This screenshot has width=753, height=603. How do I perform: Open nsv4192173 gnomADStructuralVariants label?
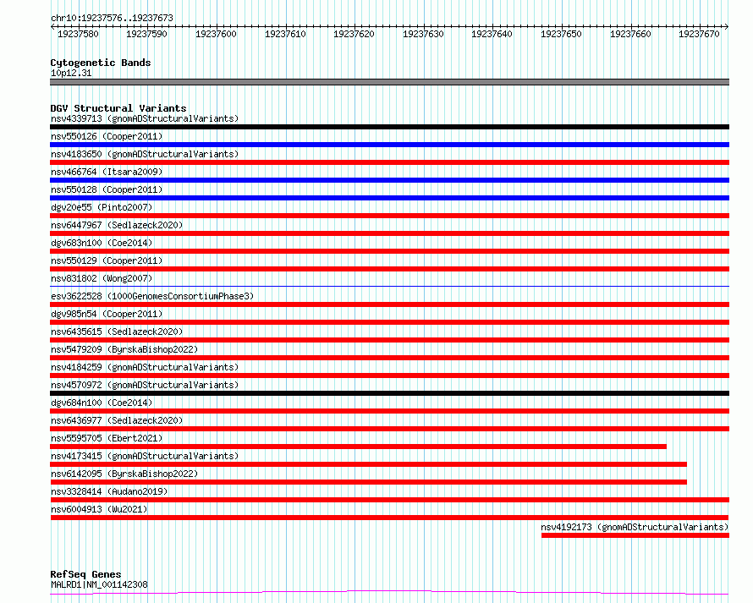(x=635, y=527)
